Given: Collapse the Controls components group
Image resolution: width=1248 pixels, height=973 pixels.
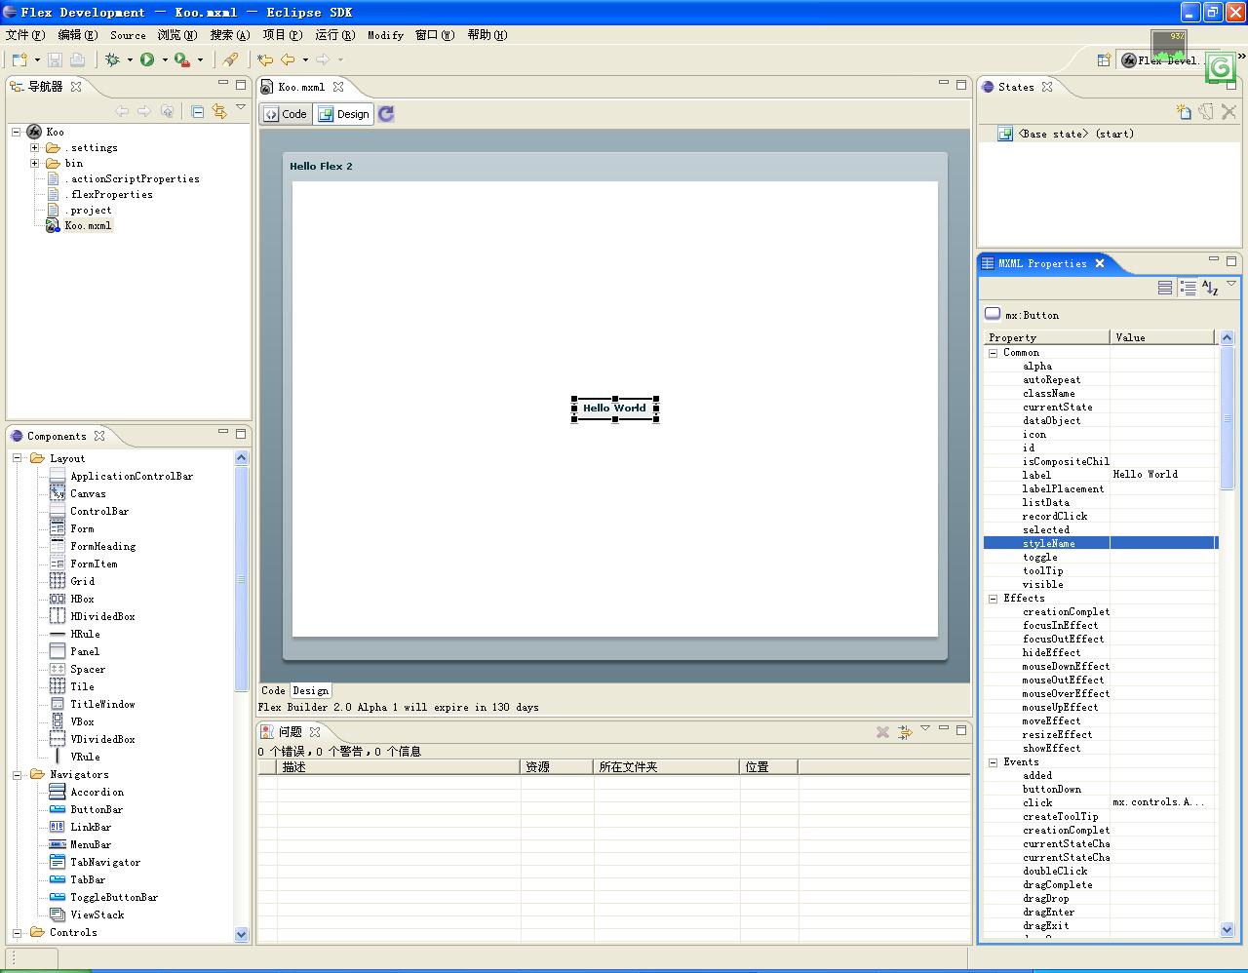Looking at the screenshot, I should pos(18,932).
